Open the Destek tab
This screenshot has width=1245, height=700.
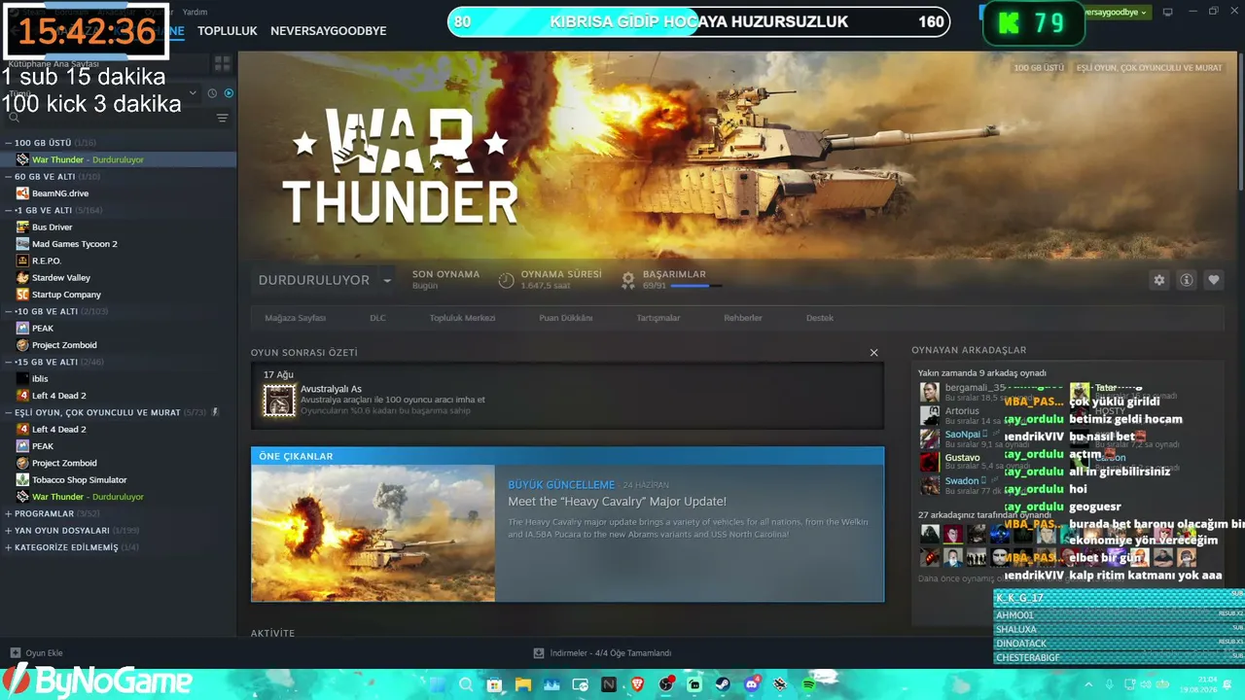pos(820,318)
